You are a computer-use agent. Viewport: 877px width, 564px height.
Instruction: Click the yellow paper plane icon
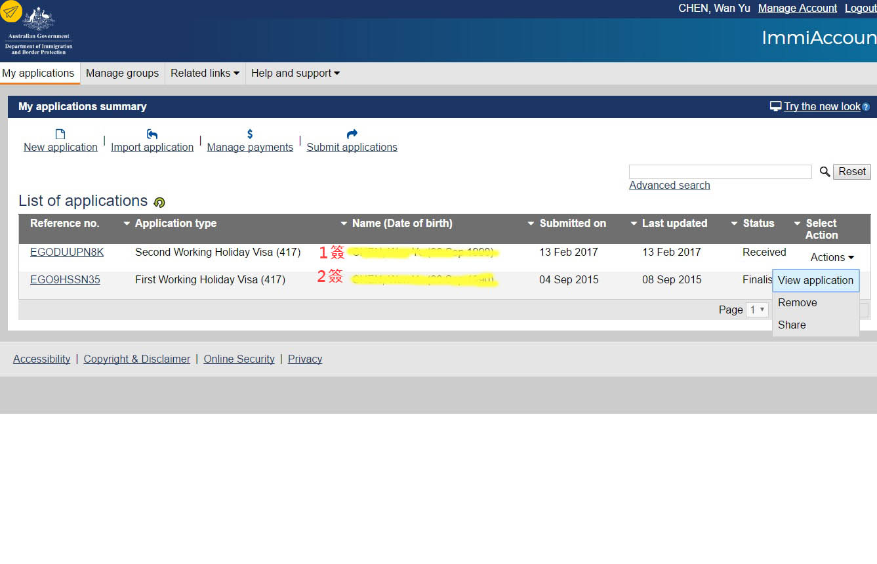click(10, 11)
